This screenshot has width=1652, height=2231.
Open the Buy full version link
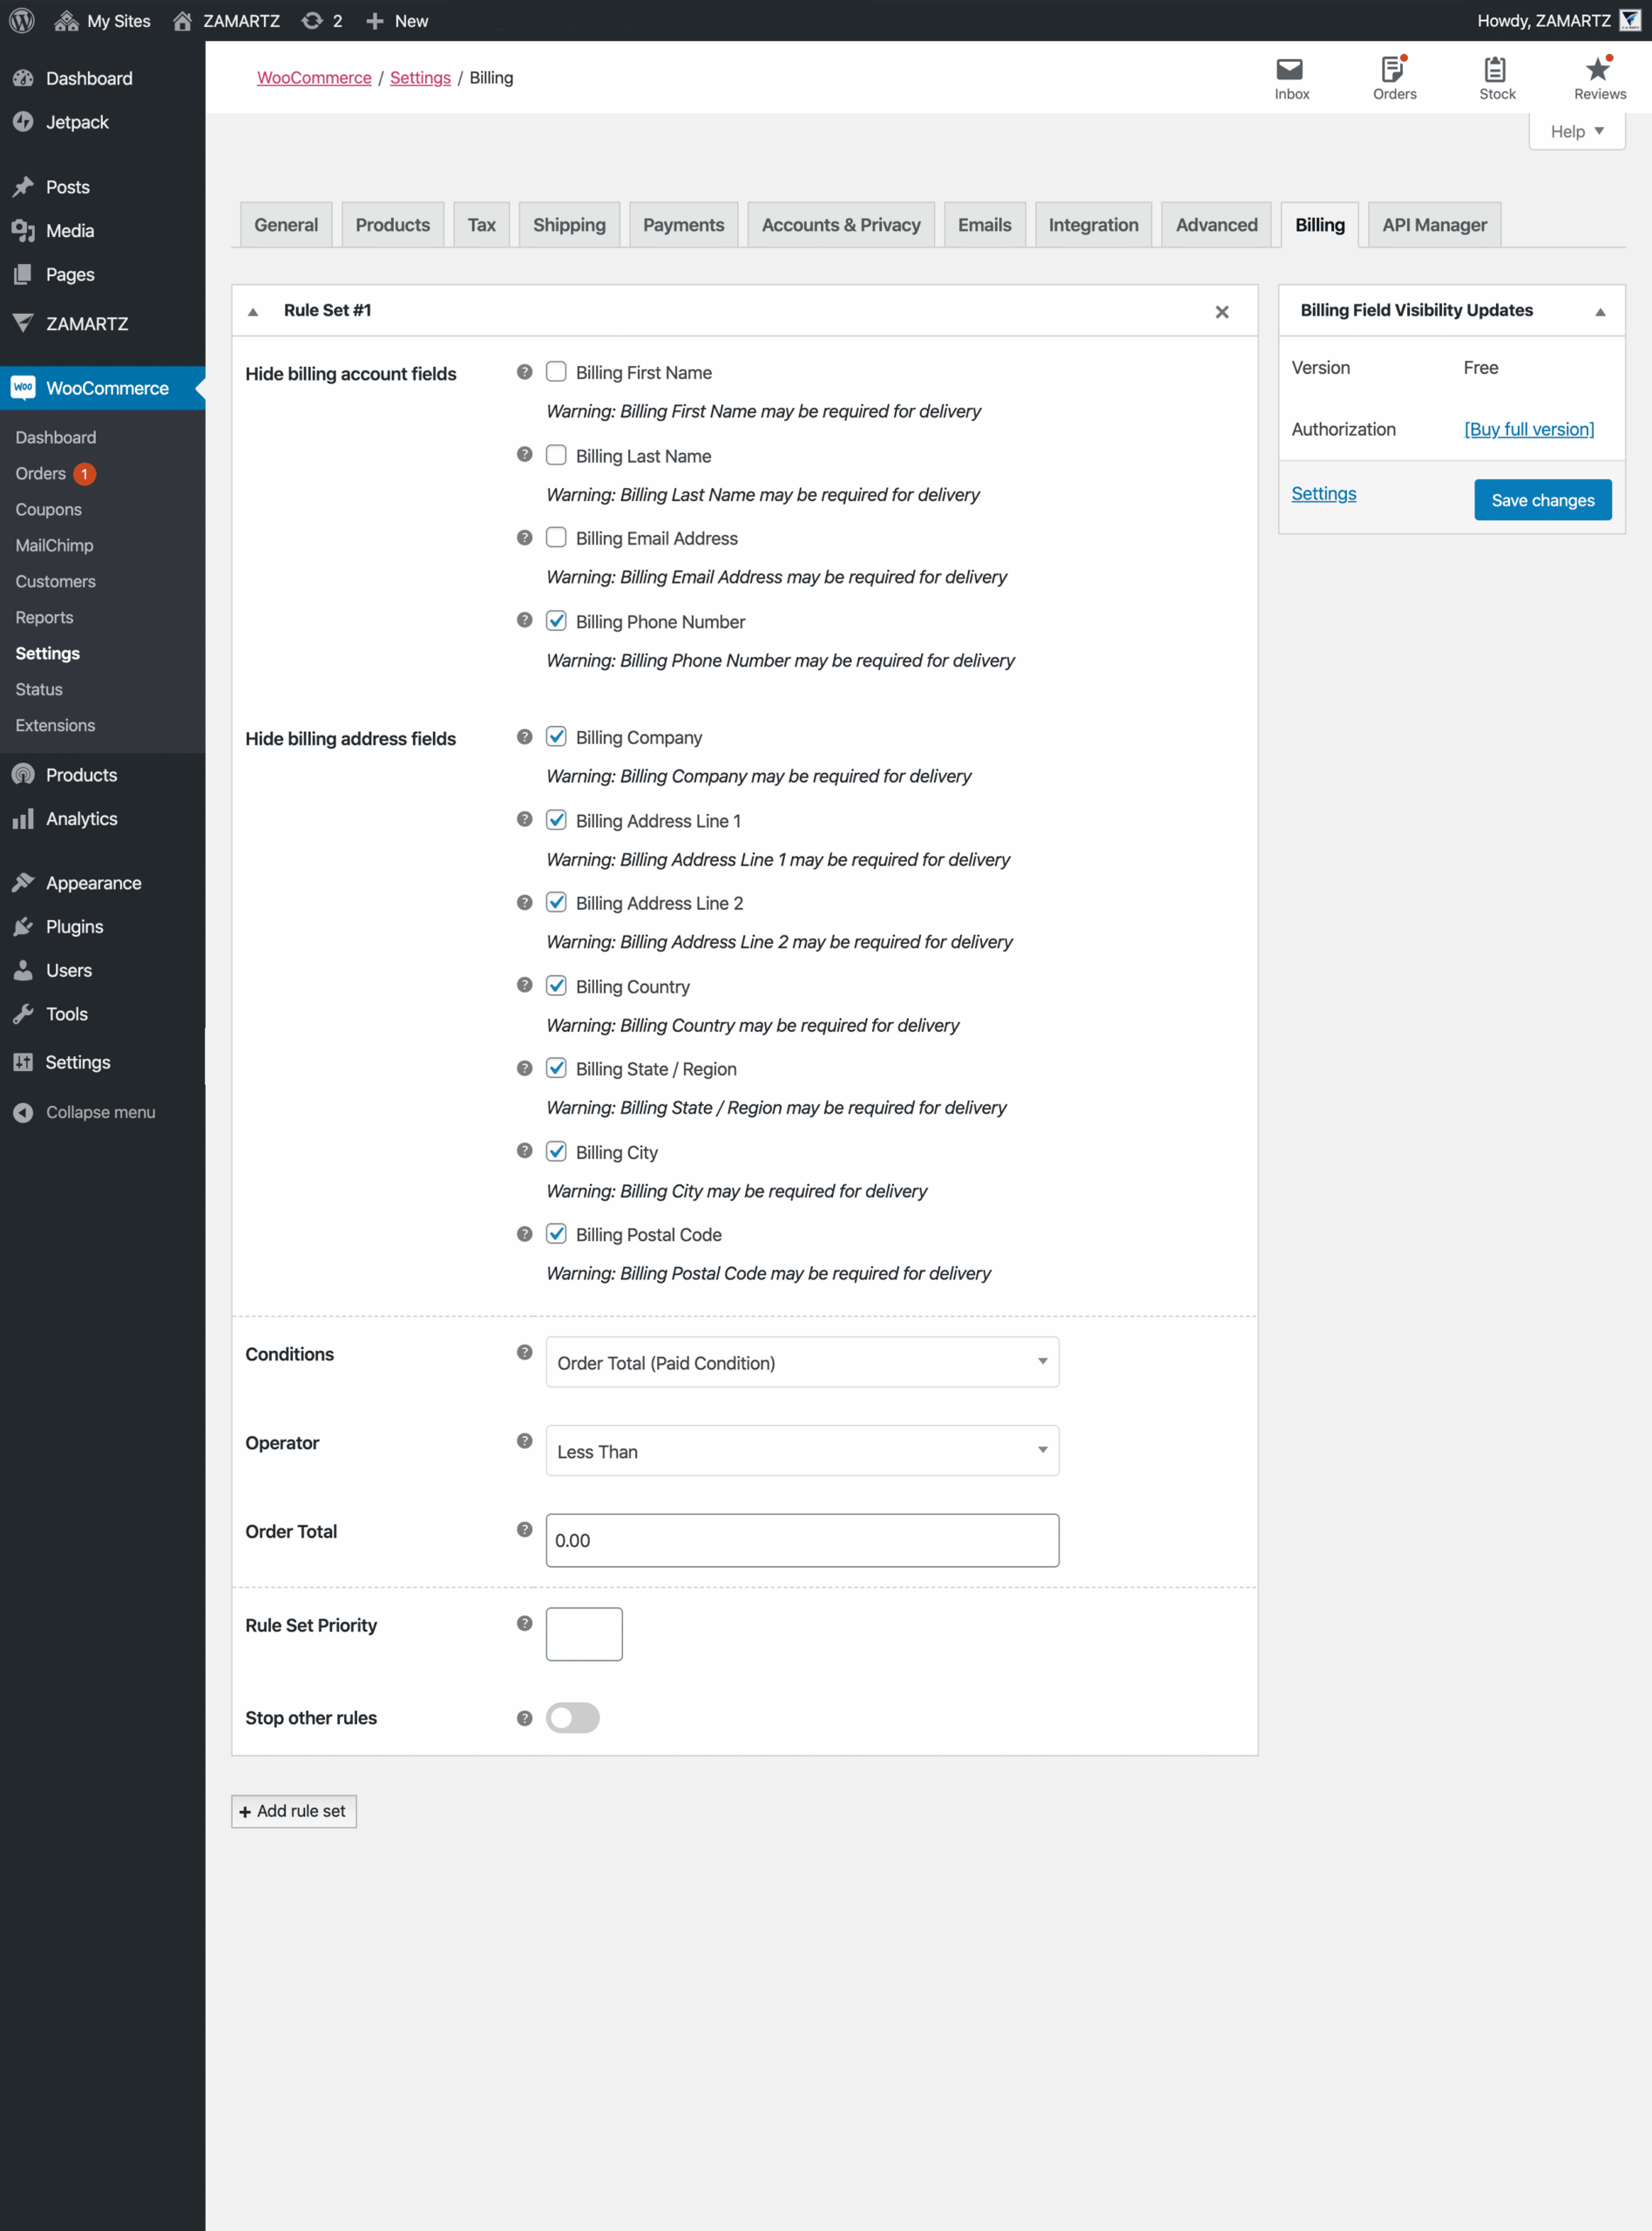[x=1527, y=429]
